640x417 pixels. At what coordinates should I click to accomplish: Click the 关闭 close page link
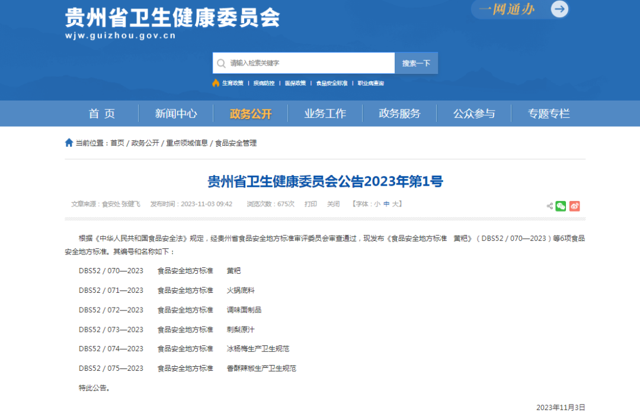pyautogui.click(x=333, y=203)
